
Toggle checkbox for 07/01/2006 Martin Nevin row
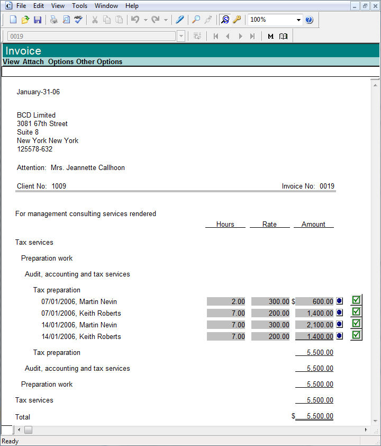(357, 300)
